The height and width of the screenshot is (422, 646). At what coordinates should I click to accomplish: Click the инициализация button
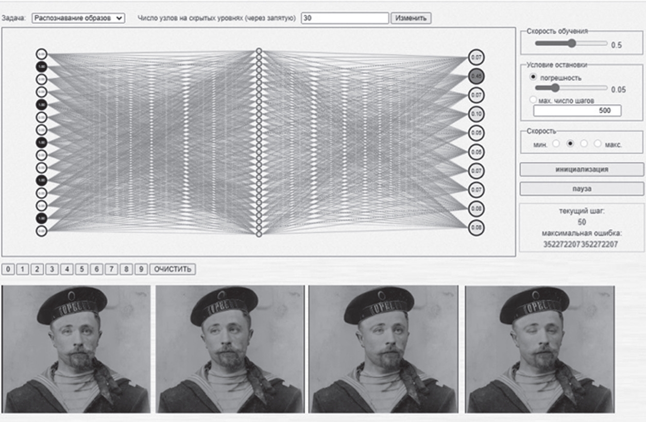point(581,170)
